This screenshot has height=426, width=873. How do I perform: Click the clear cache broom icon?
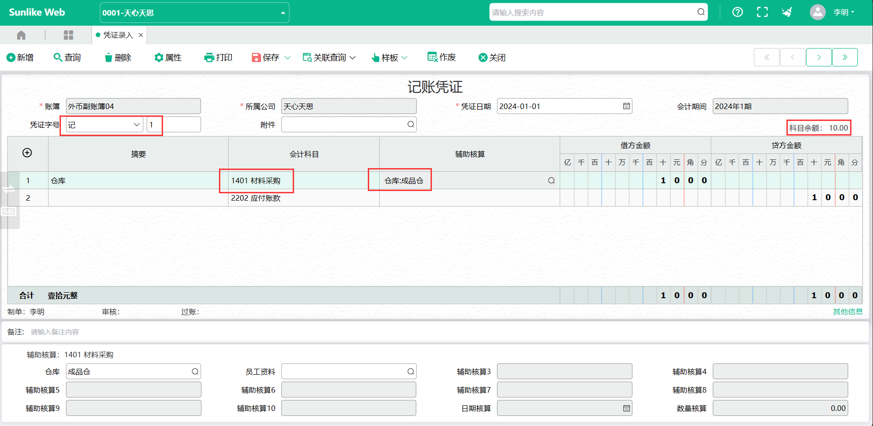787,12
